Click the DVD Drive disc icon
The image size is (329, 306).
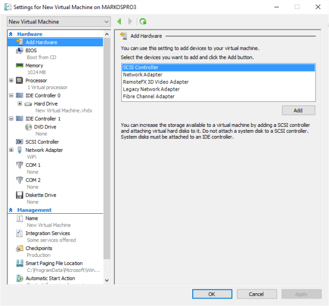pos(29,127)
